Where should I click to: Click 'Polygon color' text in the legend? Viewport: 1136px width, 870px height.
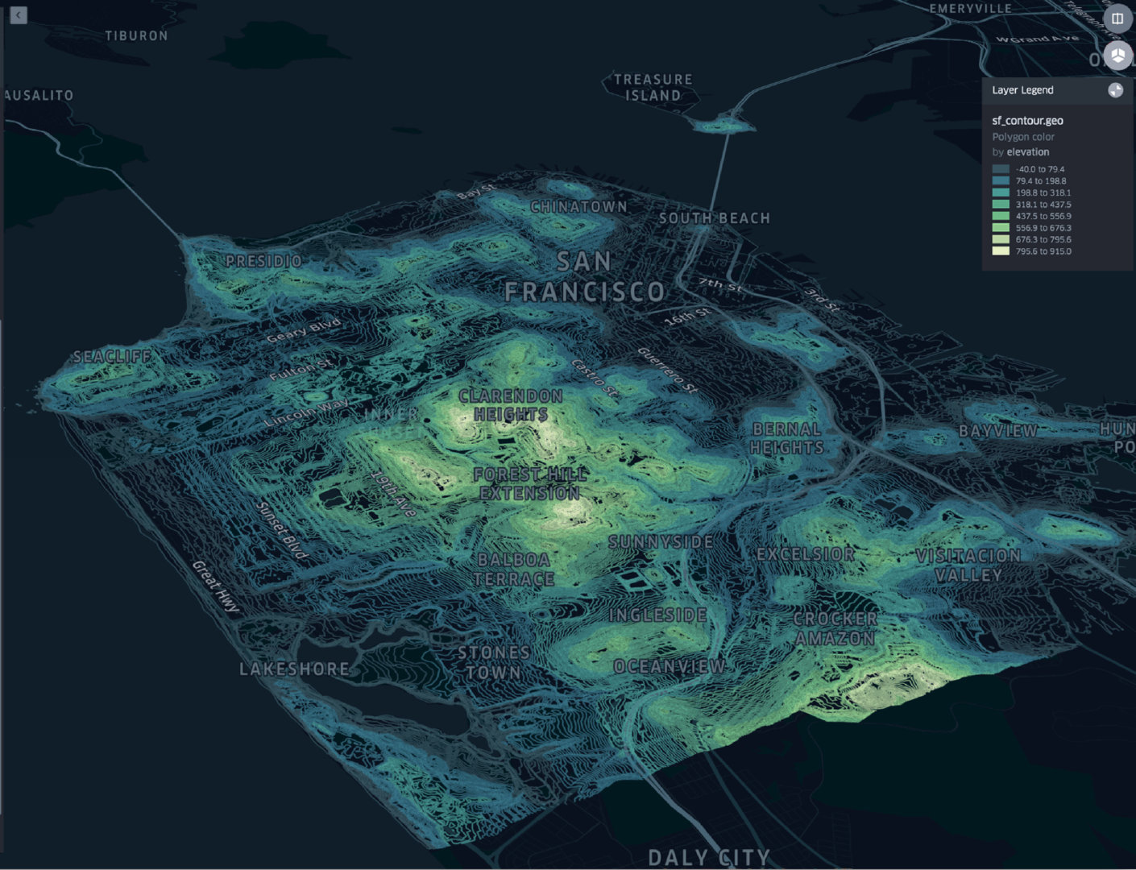click(x=1023, y=137)
